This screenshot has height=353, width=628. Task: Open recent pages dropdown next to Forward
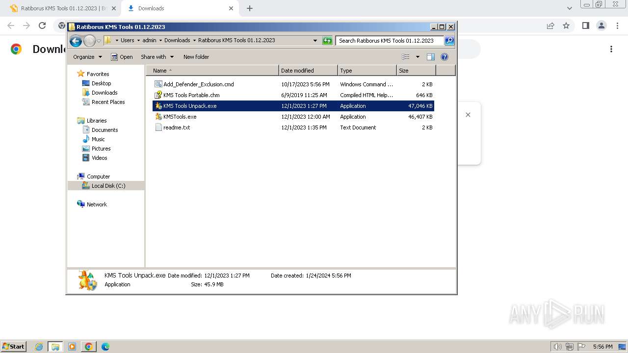click(99, 41)
